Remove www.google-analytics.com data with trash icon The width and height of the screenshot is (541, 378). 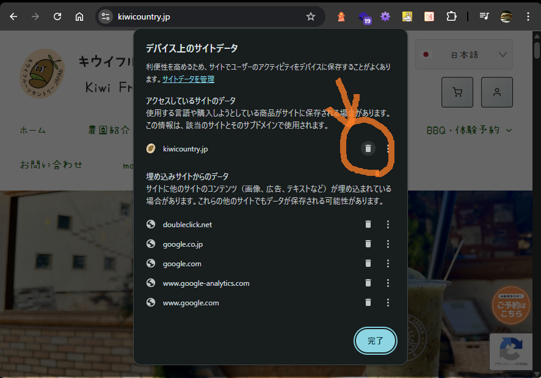368,283
